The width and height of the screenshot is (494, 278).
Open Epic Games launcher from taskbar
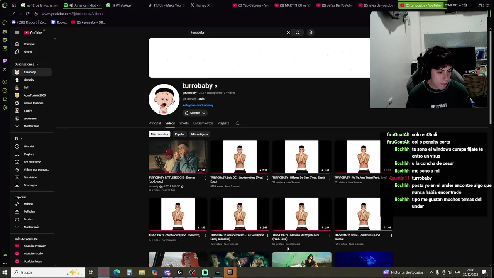pos(230,272)
